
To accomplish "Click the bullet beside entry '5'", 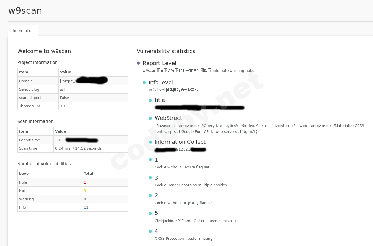I will point(150,213).
